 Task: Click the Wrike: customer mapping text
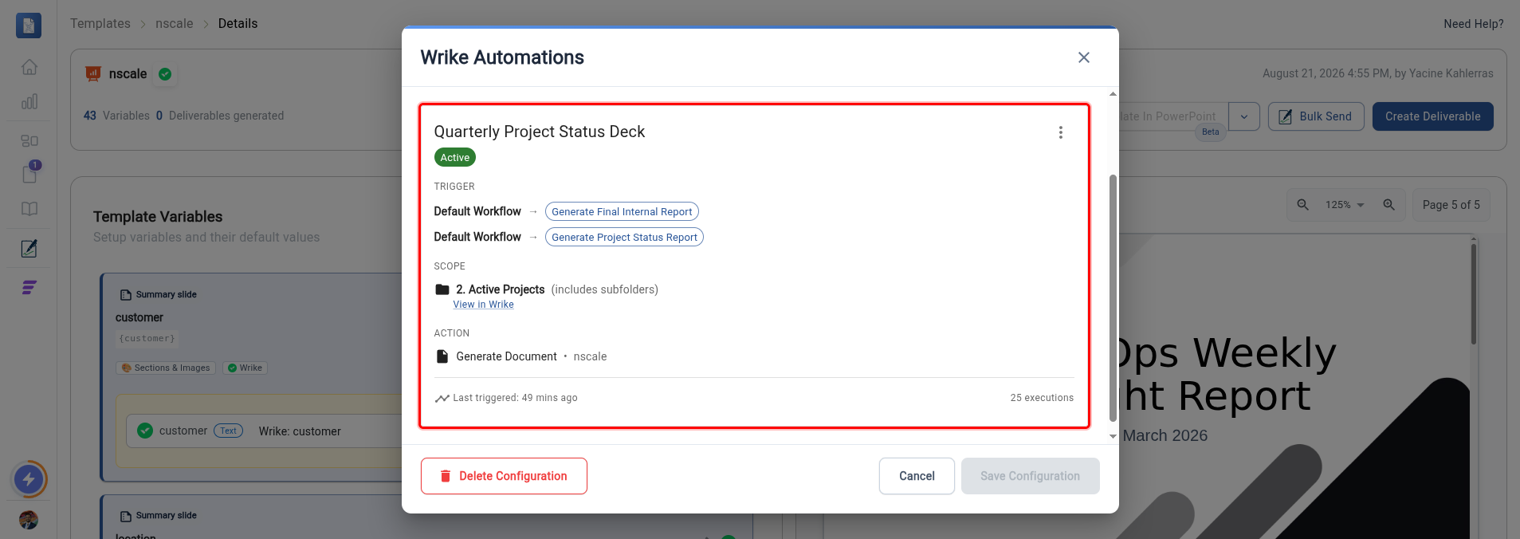[300, 431]
